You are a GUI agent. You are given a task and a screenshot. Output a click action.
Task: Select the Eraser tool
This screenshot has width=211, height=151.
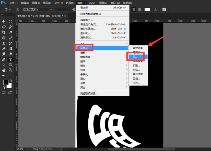point(4,48)
